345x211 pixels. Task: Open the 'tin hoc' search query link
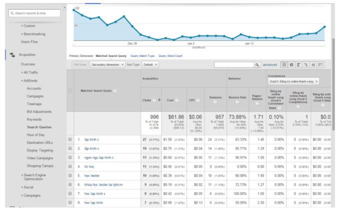(89, 167)
